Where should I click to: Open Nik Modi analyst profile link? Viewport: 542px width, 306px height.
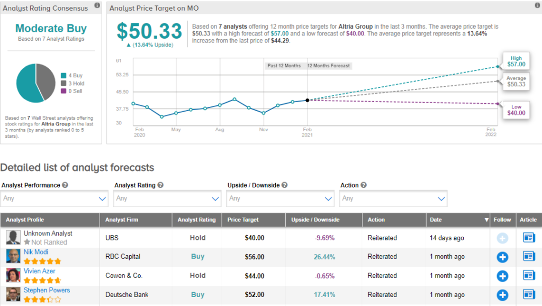pos(36,252)
